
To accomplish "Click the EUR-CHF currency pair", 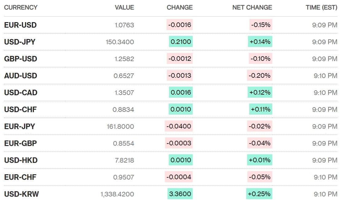I will coord(20,177).
